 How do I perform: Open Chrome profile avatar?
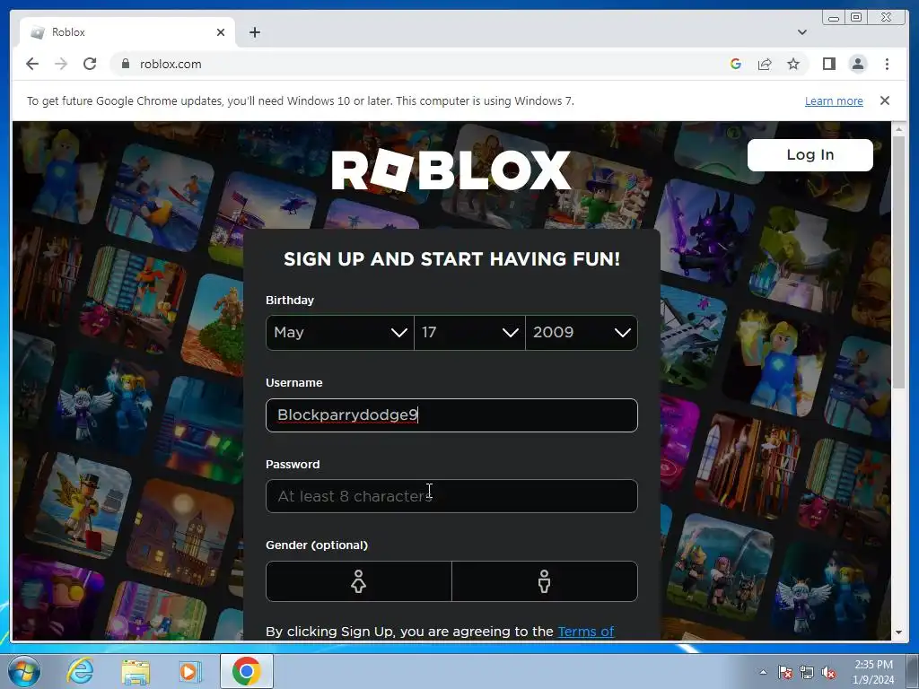point(858,64)
